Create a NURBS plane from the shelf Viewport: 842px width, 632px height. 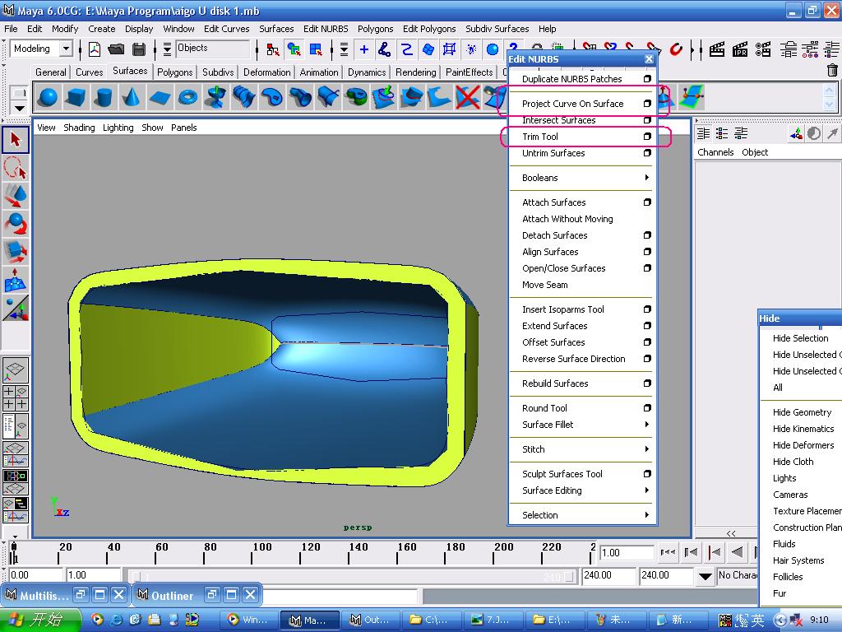[x=160, y=97]
